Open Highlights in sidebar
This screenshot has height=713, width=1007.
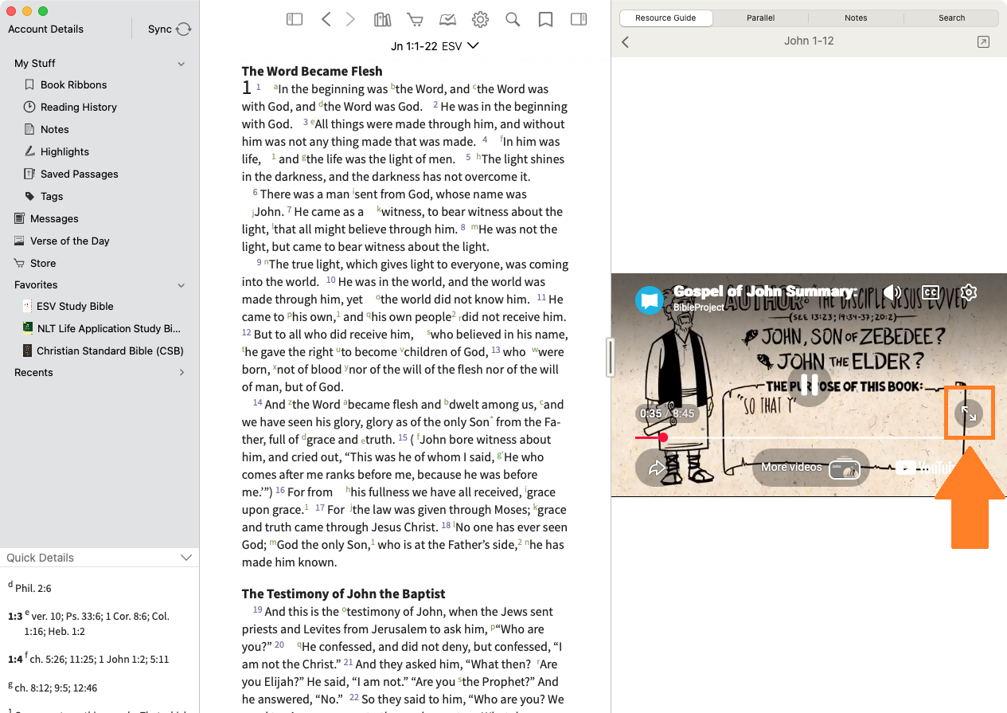[x=64, y=151]
